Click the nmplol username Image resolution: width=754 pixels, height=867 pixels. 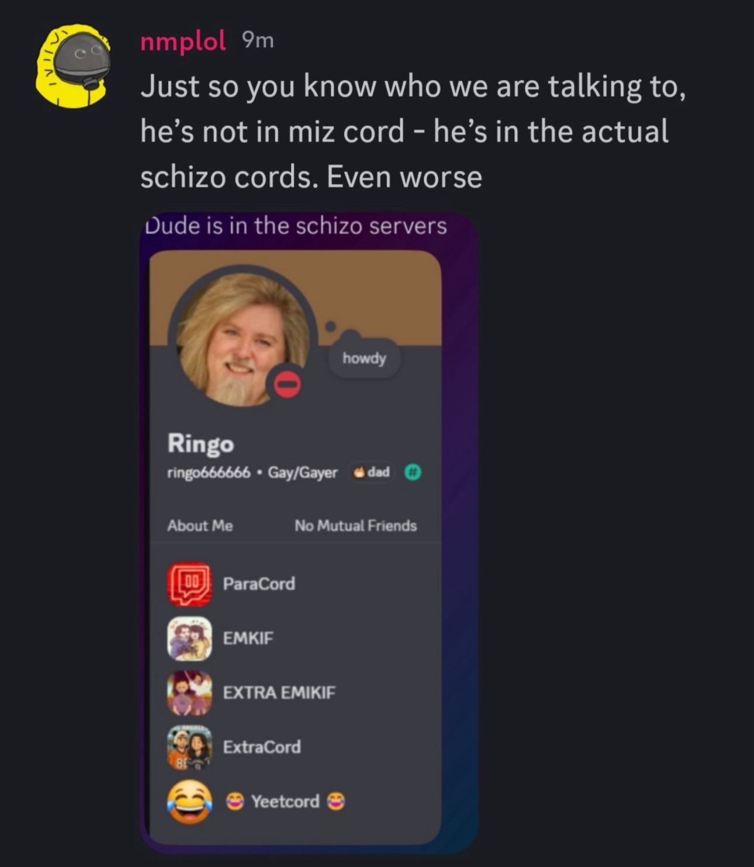coord(183,41)
